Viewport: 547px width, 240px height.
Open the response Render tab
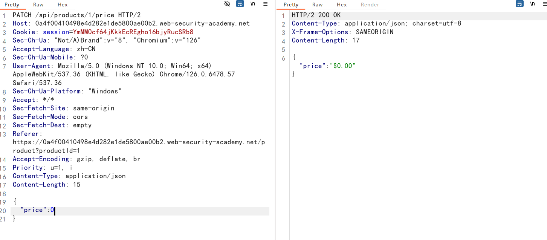[370, 5]
